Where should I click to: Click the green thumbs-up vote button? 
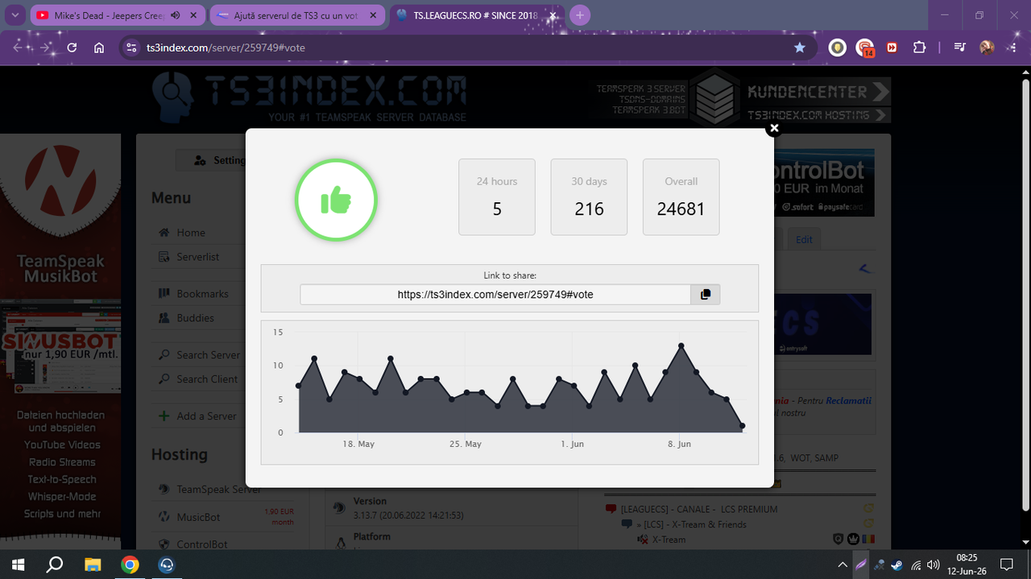(x=336, y=201)
